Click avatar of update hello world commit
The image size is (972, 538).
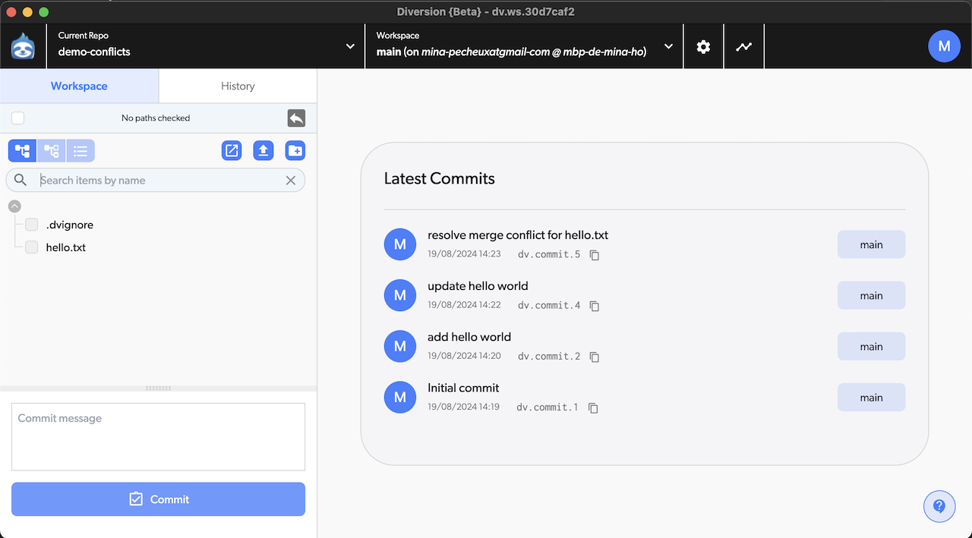click(x=400, y=295)
